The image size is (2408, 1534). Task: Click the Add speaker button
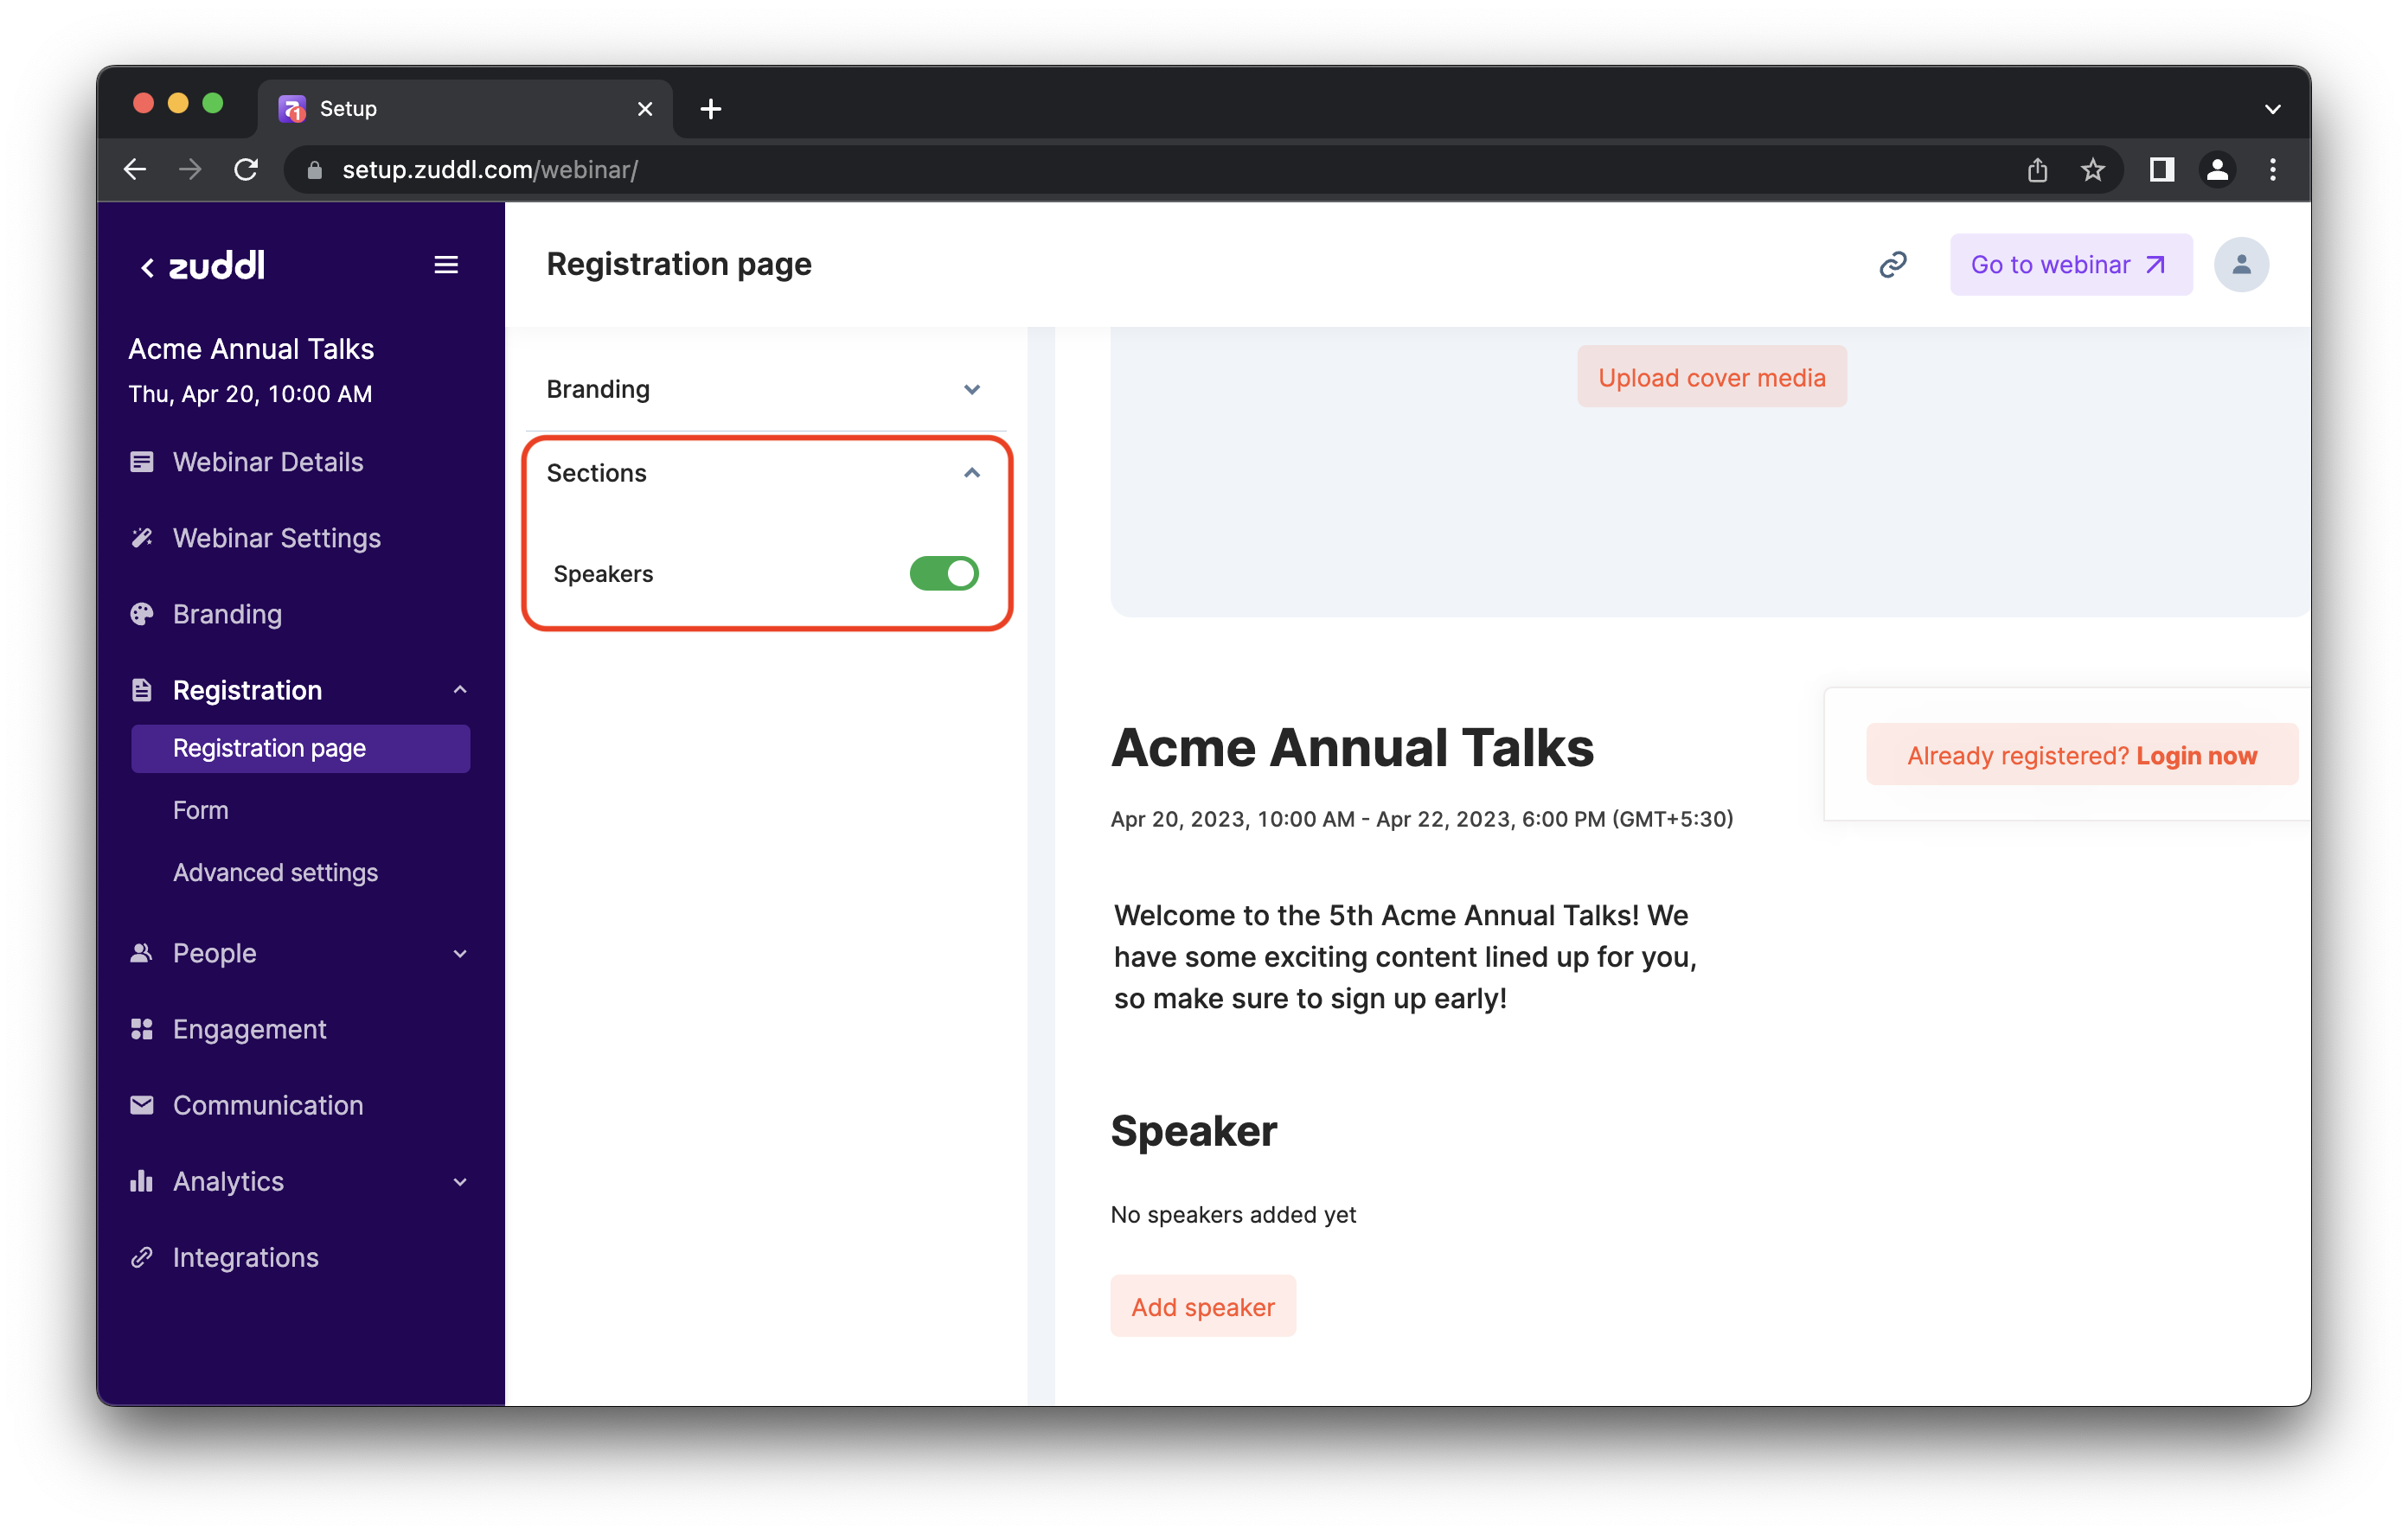tap(1202, 1306)
